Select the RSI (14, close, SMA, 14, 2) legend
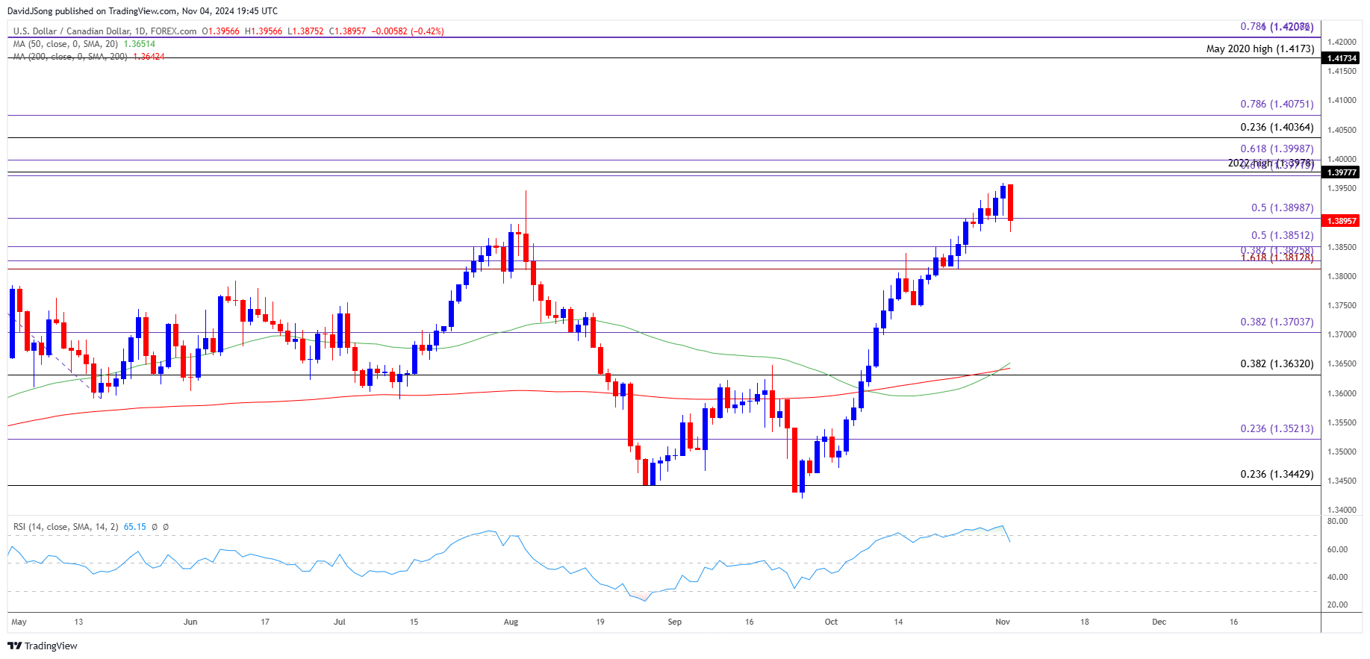 66,527
